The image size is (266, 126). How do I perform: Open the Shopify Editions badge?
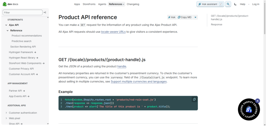click(x=249, y=110)
